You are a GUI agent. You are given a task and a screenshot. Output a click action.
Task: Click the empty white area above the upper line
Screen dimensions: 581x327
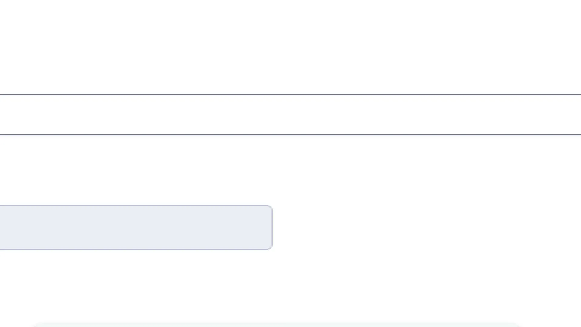(290, 45)
